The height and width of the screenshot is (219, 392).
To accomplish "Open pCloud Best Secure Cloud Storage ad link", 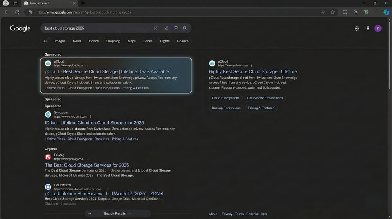I will coord(107,72).
